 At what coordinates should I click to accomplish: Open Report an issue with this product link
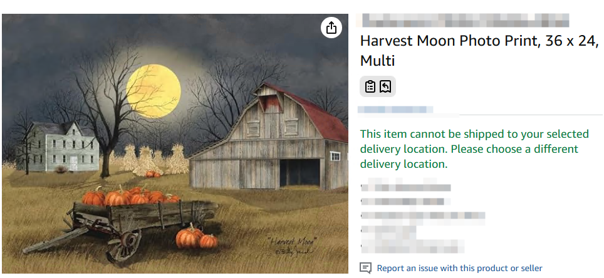point(459,268)
